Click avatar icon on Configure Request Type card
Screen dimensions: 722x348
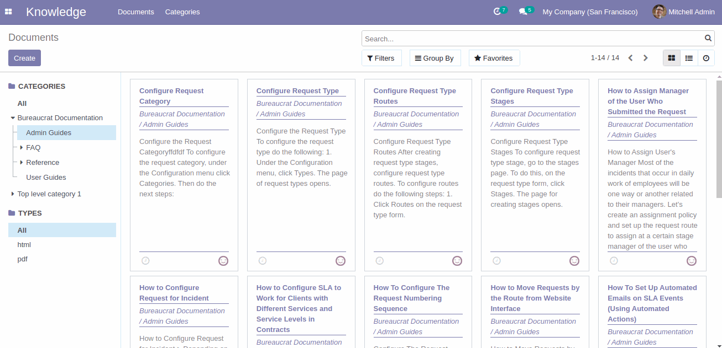(341, 261)
